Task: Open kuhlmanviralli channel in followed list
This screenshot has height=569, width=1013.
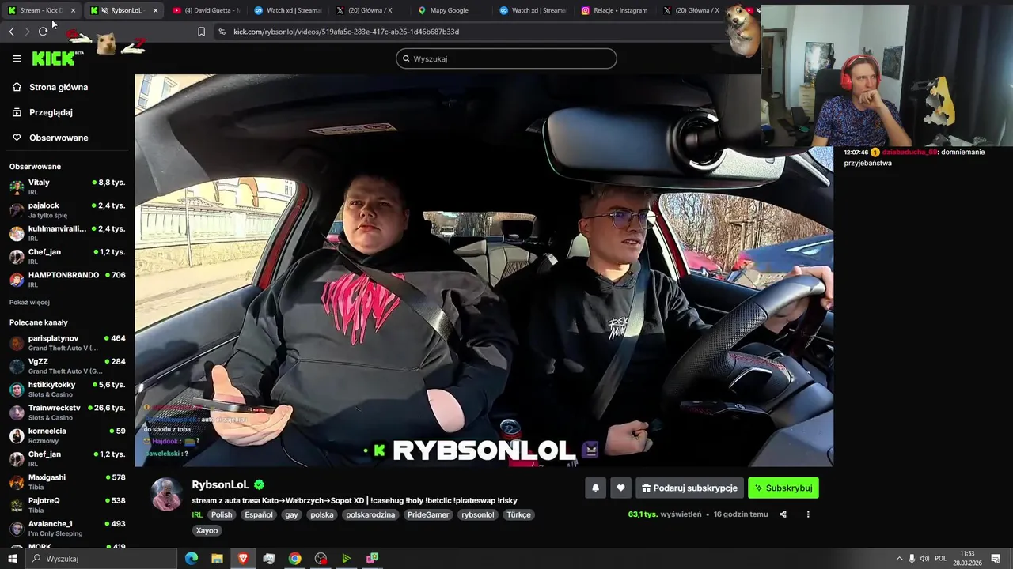Action: pos(67,232)
